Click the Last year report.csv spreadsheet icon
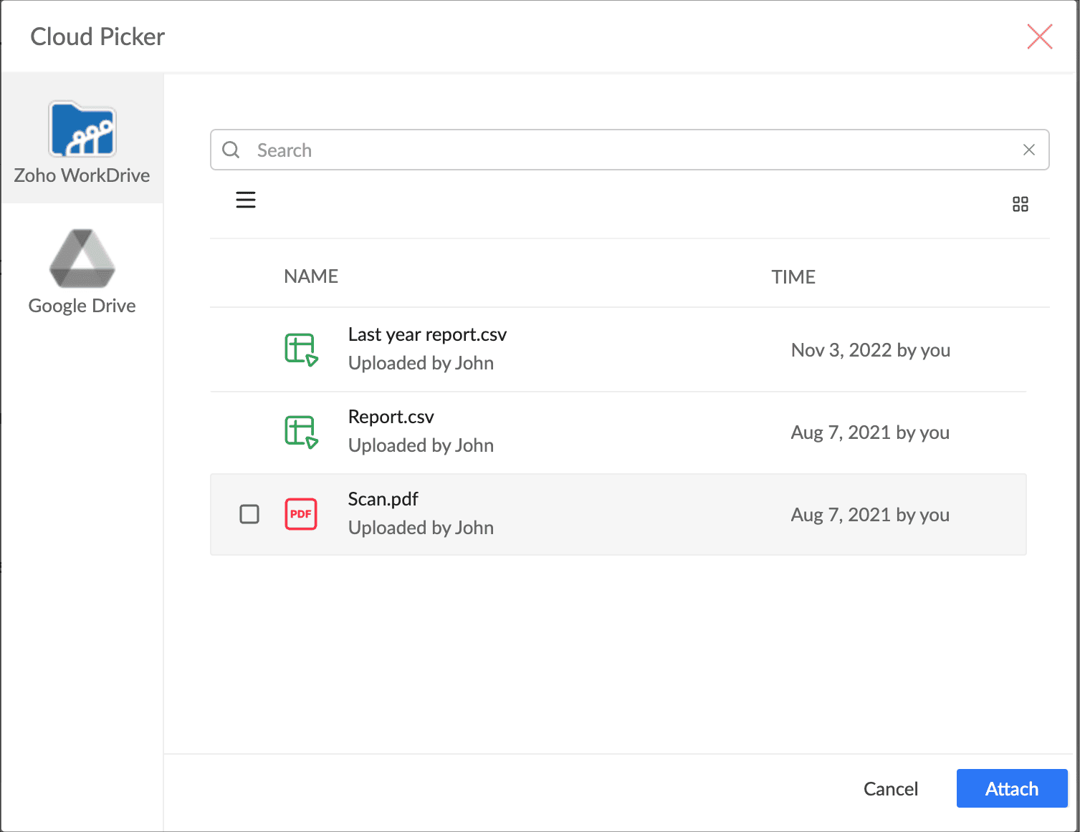Screen dimensions: 1080x832 (x=301, y=349)
